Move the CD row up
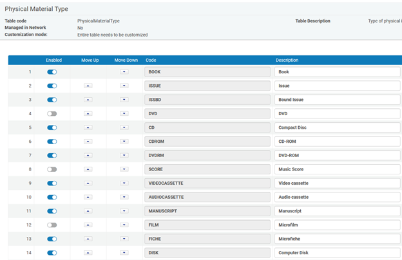This screenshot has height=260, width=402. pos(88,127)
